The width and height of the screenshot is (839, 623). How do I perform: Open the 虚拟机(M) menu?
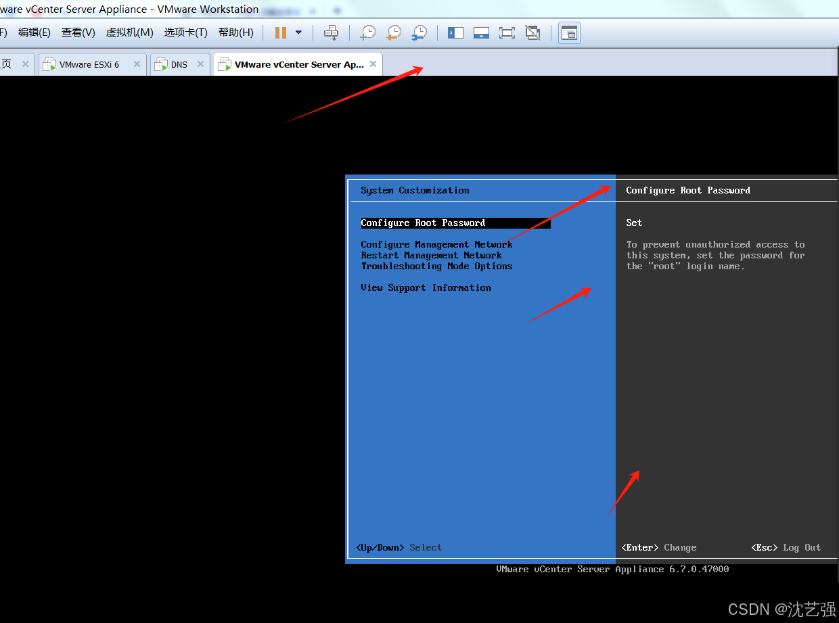tap(129, 32)
